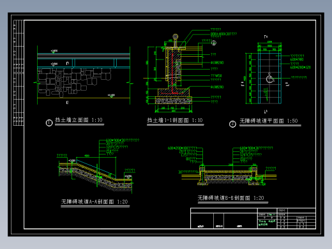332x249 pixels.
Task: Click the wheelchair symbol in the ramp plan
Action: coord(270,78)
